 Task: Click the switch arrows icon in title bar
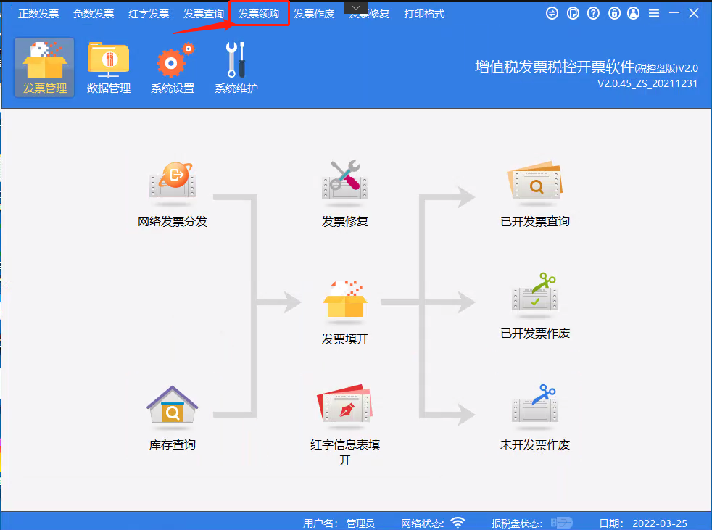point(552,13)
